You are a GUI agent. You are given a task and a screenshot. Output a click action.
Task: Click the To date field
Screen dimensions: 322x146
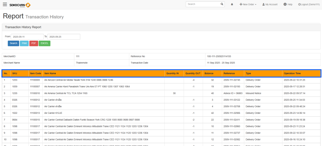click(x=64, y=37)
